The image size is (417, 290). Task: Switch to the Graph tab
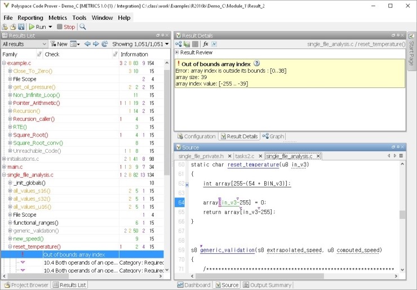[273, 137]
